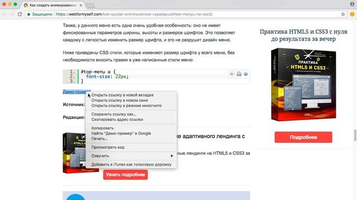Click the Защищено secure label
Screen dimensions: 357x200
(42, 14)
